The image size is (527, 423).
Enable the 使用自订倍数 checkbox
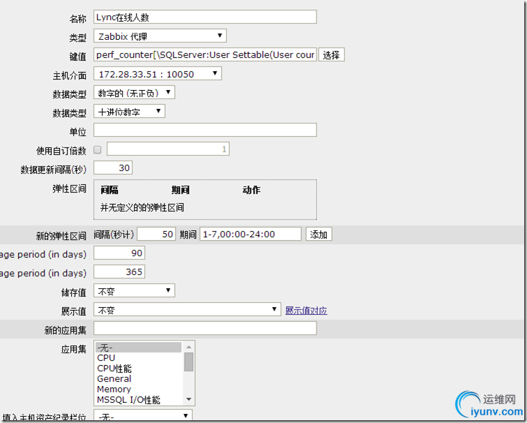98,150
